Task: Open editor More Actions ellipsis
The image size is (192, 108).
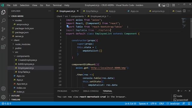Action: point(189,11)
